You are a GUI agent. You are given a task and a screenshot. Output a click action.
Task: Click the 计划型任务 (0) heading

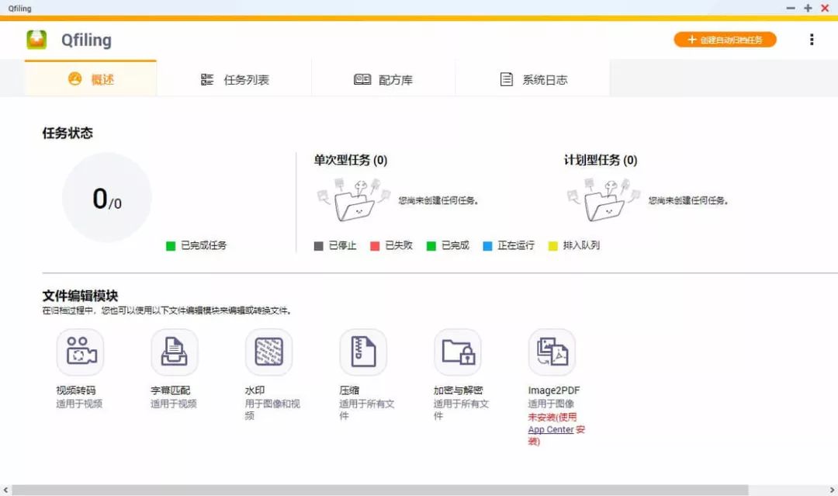click(x=601, y=160)
